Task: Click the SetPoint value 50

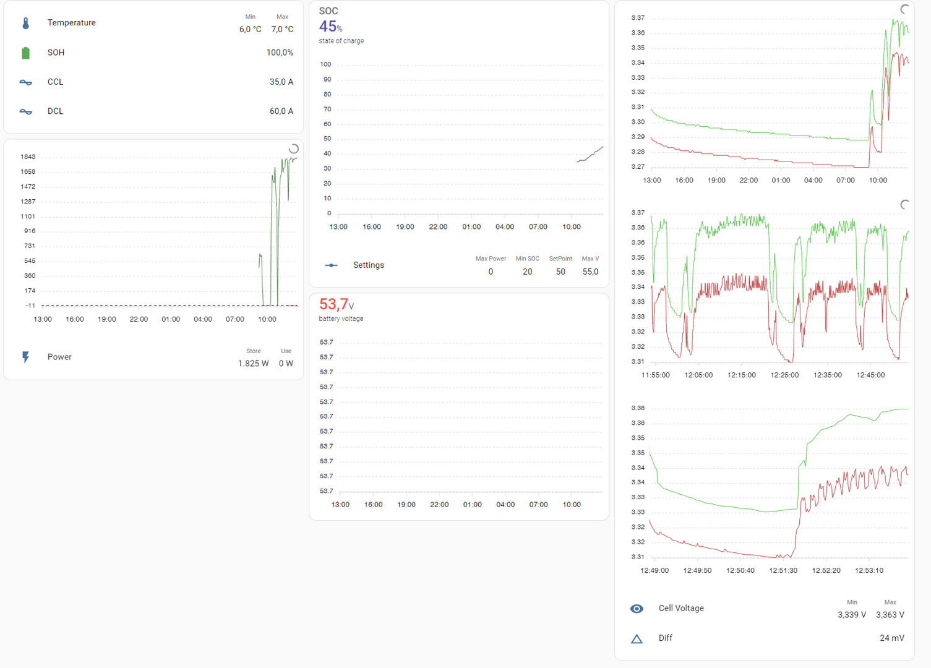Action: [560, 272]
